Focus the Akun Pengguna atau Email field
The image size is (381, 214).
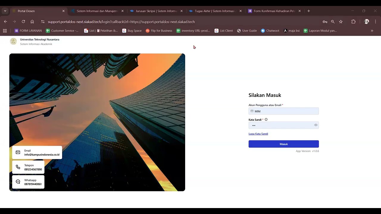coord(284,111)
